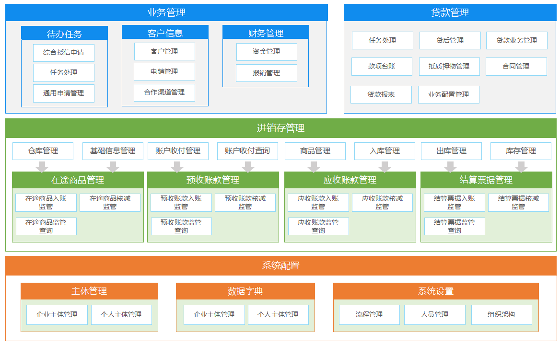Click the 综合授信申请 box
Viewport: 560px width, 345px height.
pos(64,53)
